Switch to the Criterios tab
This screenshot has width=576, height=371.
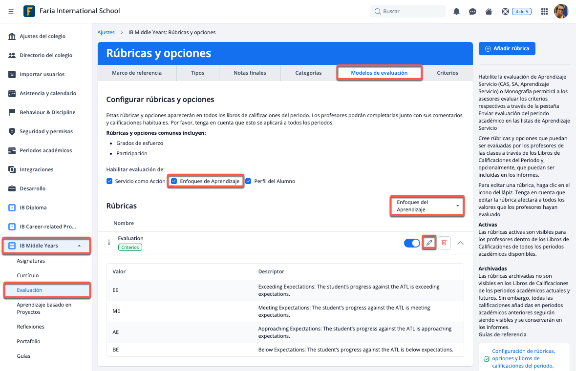[447, 73]
